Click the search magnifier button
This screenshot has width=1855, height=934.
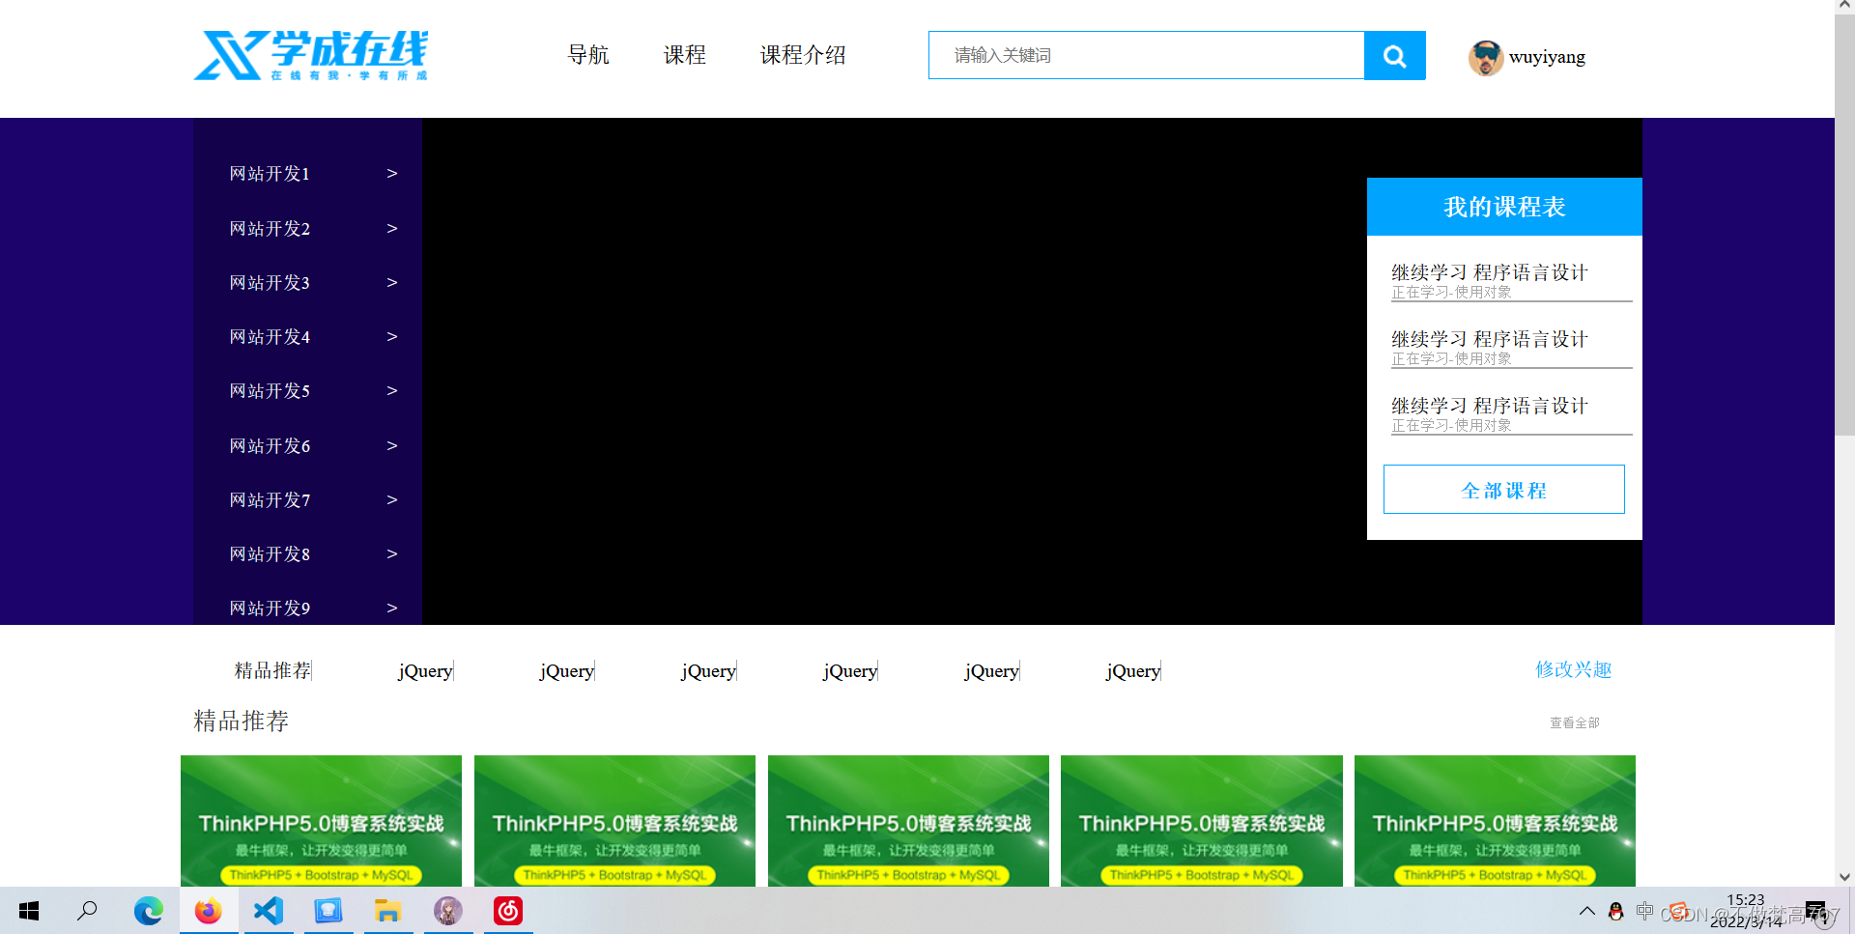coord(1394,56)
